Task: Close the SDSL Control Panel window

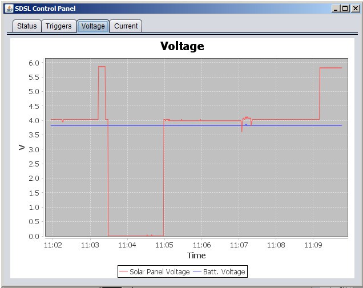Action: (x=355, y=9)
